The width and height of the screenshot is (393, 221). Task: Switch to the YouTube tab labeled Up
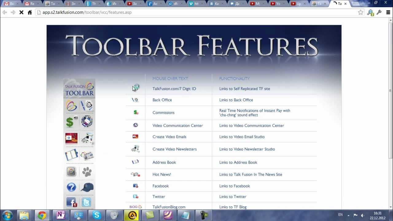pyautogui.click(x=297, y=4)
